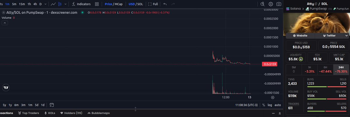Switch chart to 5m interval
Screen dimensions: 350x117
tap(14, 4)
